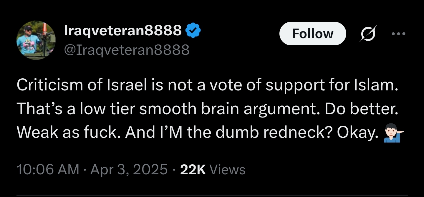Click the word "Islam." in the tweet
The width and height of the screenshot is (424, 197).
pos(377,85)
